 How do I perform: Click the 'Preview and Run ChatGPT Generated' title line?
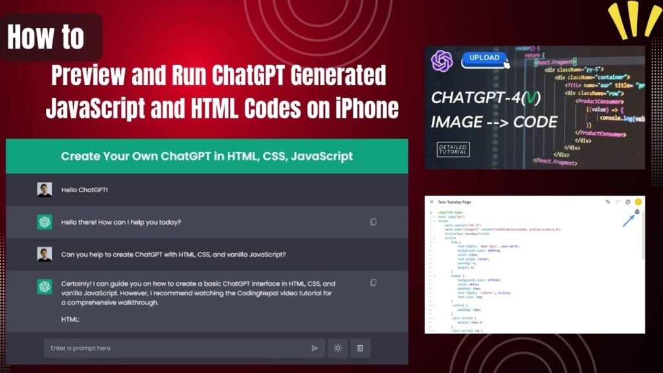coord(219,75)
